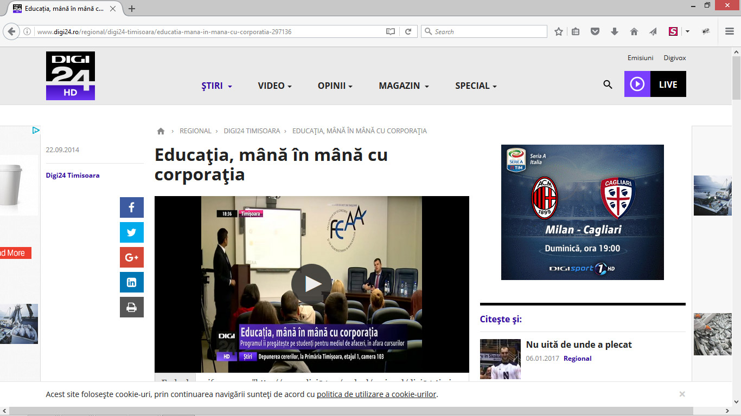The height and width of the screenshot is (416, 741).
Task: Open a new tab with plus button
Action: click(132, 9)
